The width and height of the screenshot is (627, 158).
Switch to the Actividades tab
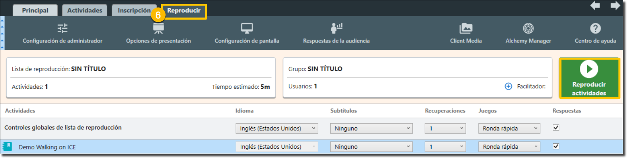click(x=84, y=10)
